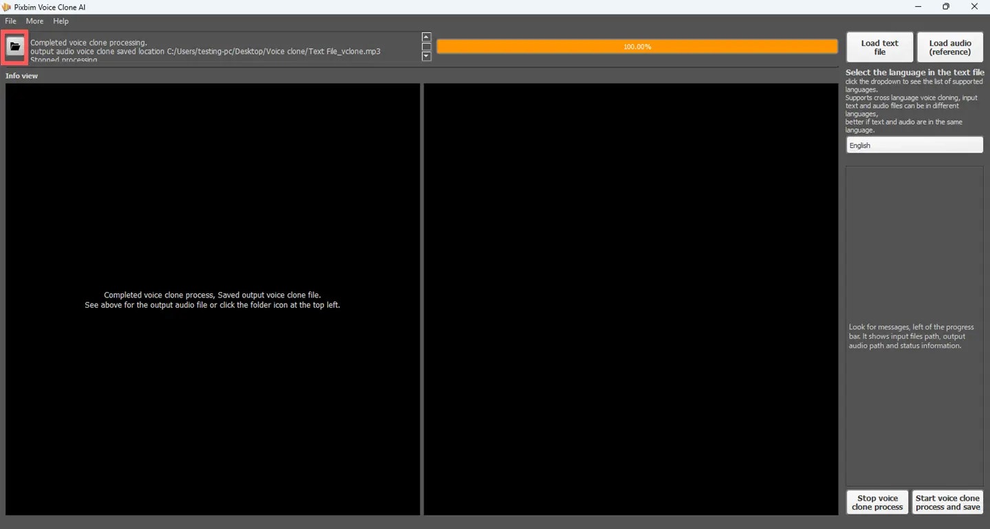The width and height of the screenshot is (990, 529).
Task: Click the 'Info view' label
Action: (22, 76)
